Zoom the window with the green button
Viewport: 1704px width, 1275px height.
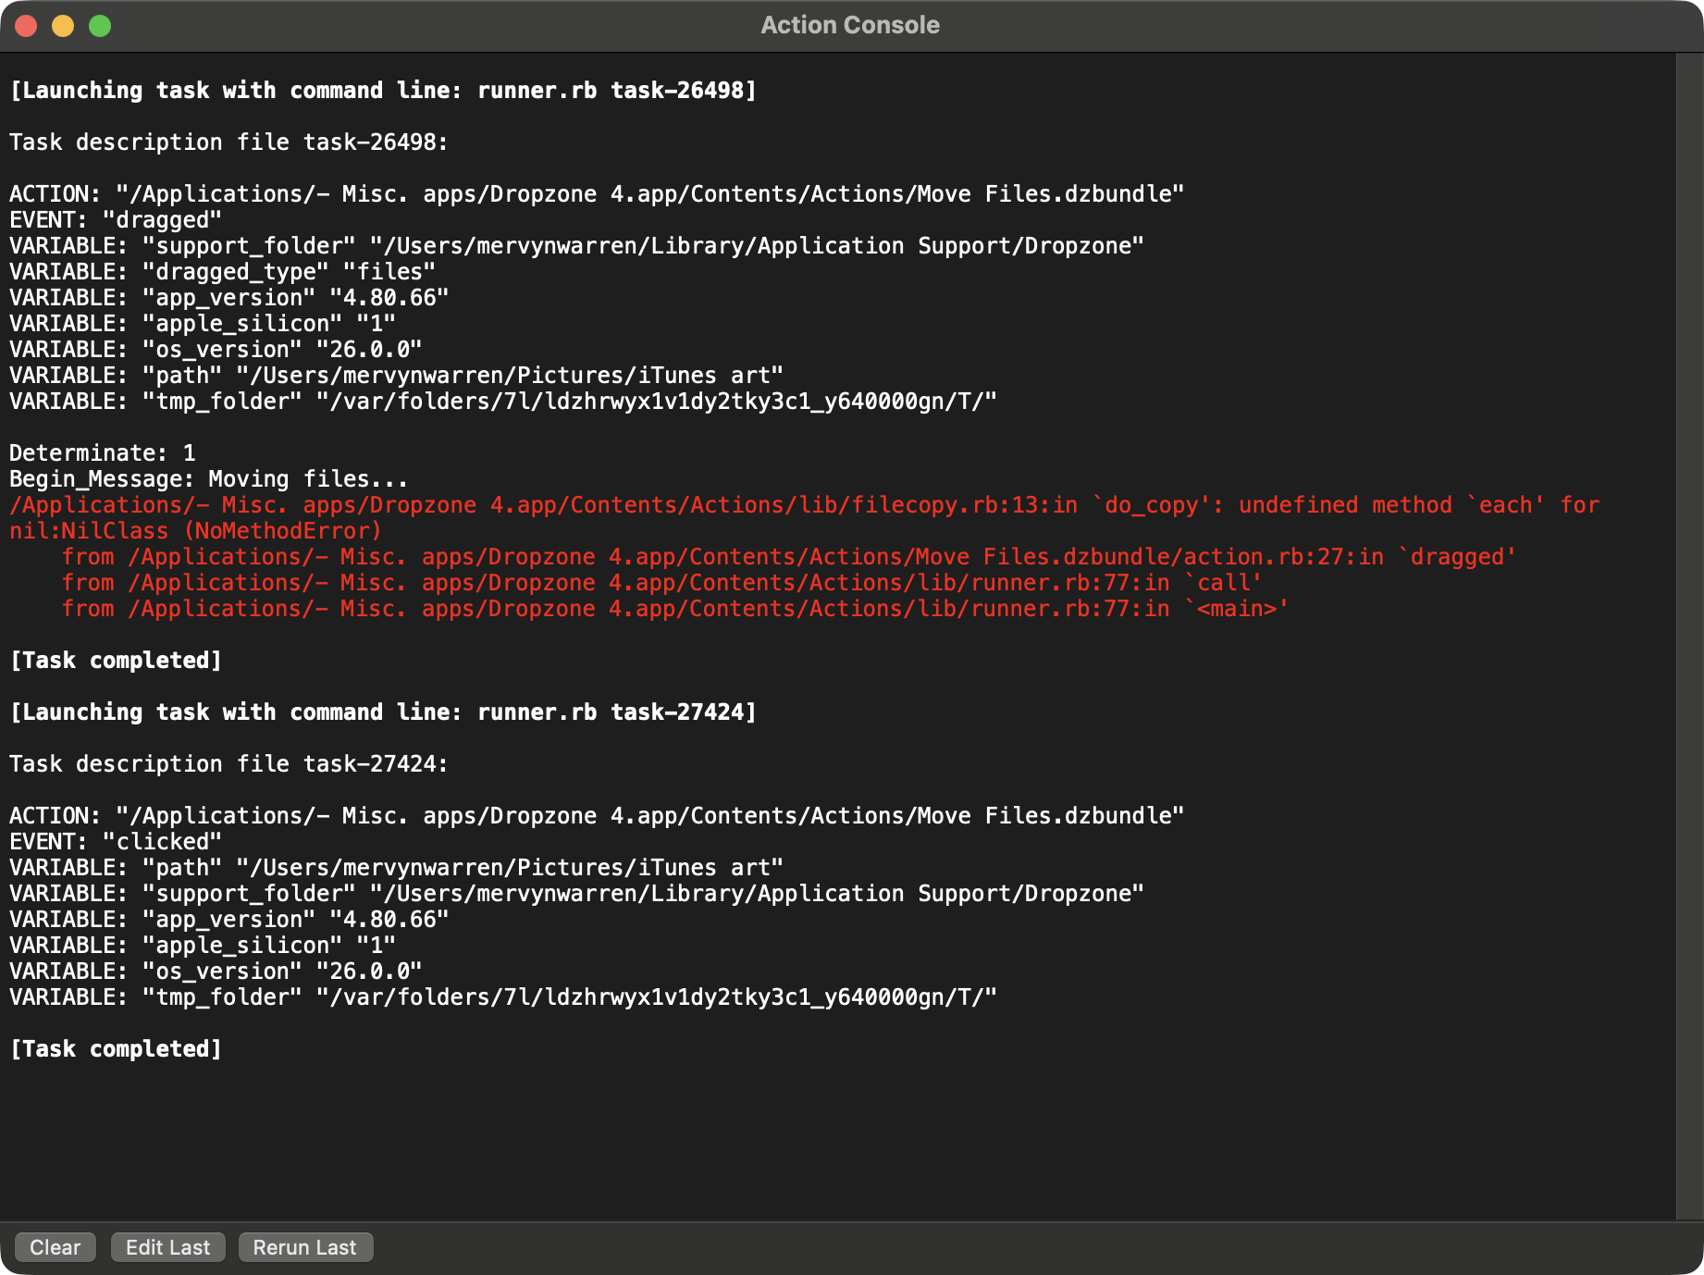pos(100,26)
